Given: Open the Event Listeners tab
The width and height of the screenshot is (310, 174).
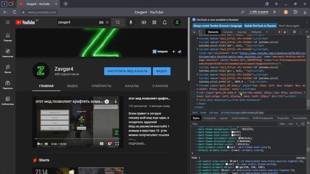Looking at the screenshot, I should click(x=240, y=118).
